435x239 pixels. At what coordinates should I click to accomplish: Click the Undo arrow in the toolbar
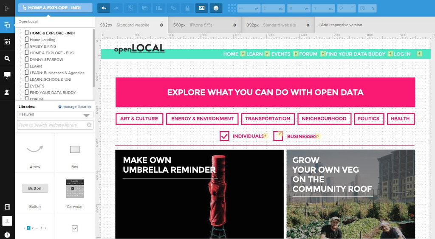[104, 8]
